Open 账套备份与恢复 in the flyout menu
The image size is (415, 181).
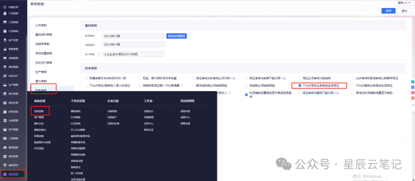(x=42, y=142)
